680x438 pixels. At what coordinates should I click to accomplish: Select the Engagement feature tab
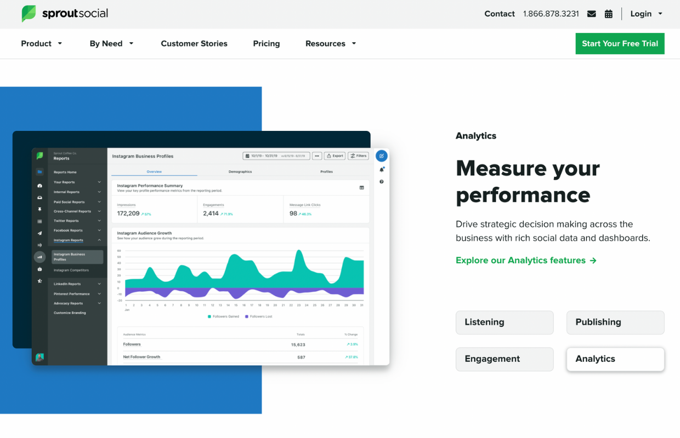click(505, 359)
